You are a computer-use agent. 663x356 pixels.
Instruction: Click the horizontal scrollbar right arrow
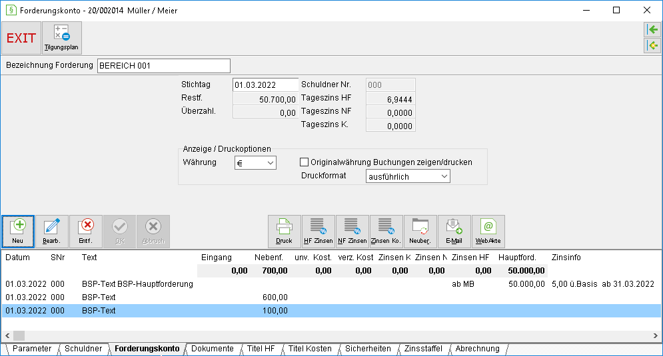(656, 336)
